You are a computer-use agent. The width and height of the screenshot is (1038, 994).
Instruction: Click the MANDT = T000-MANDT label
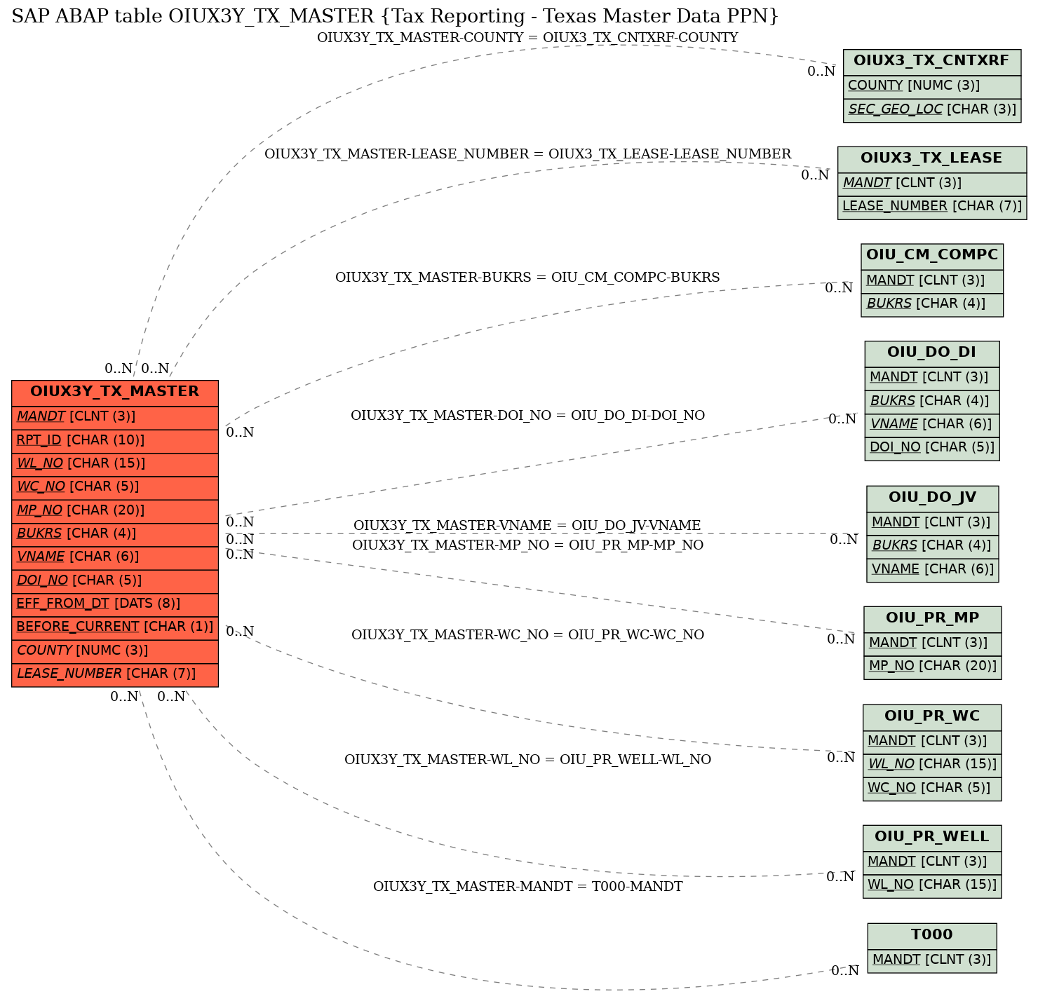tap(527, 887)
